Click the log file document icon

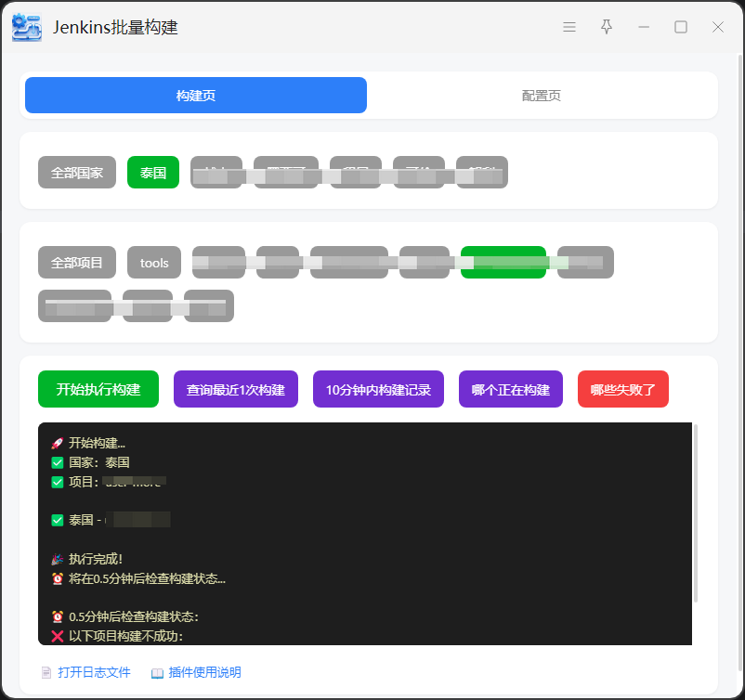pyautogui.click(x=46, y=673)
